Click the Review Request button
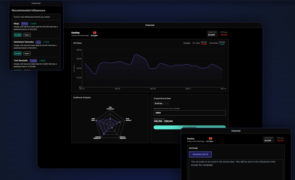 click(x=189, y=127)
